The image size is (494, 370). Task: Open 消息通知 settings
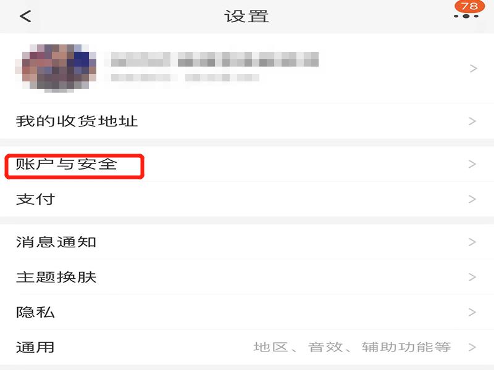click(247, 242)
